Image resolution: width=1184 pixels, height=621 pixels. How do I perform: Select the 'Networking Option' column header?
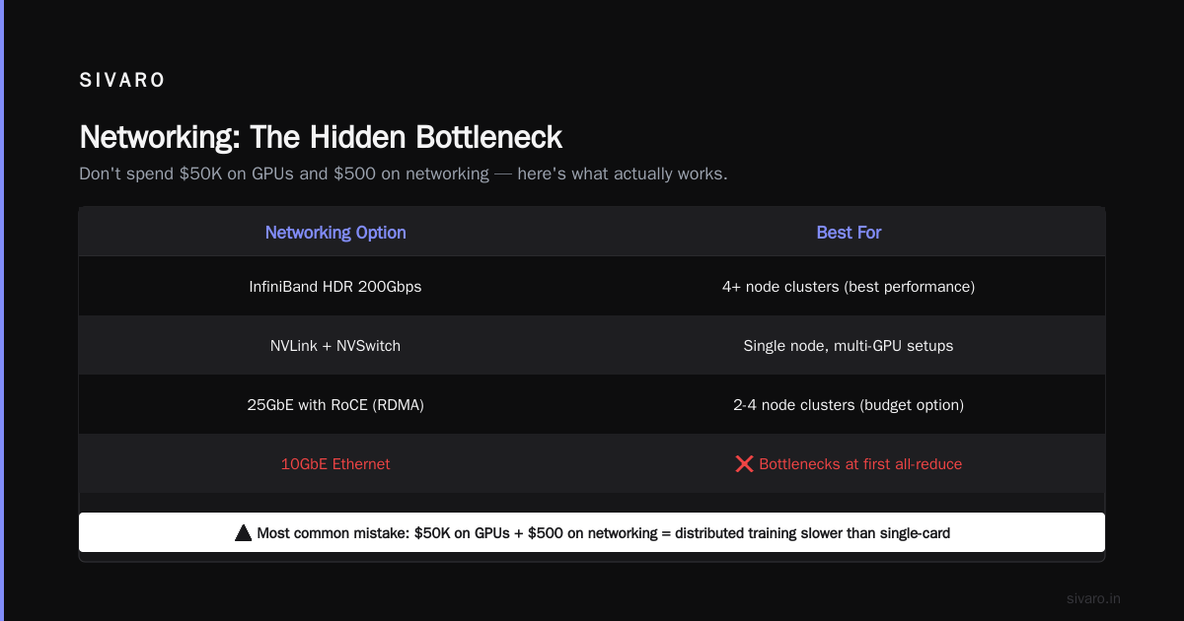335,233
